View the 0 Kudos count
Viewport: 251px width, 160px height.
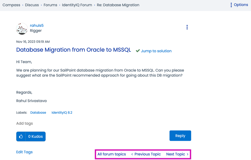pyautogui.click(x=35, y=136)
